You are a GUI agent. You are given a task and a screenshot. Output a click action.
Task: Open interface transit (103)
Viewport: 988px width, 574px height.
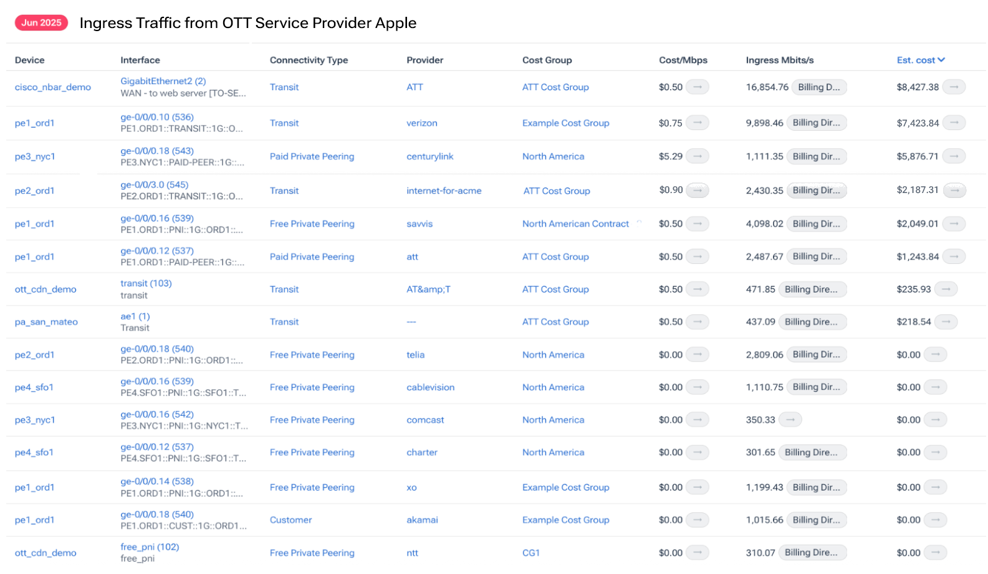[x=146, y=283]
